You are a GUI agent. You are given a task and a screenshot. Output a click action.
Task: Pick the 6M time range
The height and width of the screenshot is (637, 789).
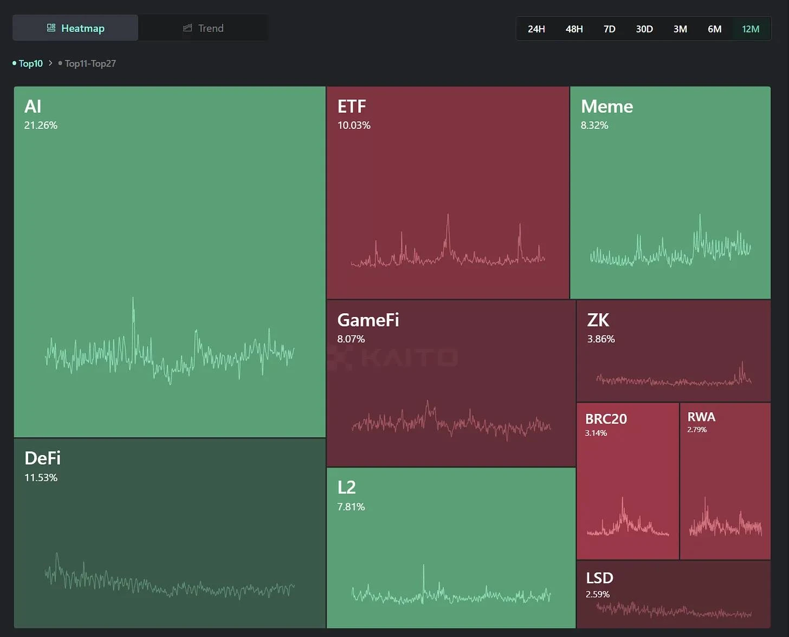click(714, 29)
